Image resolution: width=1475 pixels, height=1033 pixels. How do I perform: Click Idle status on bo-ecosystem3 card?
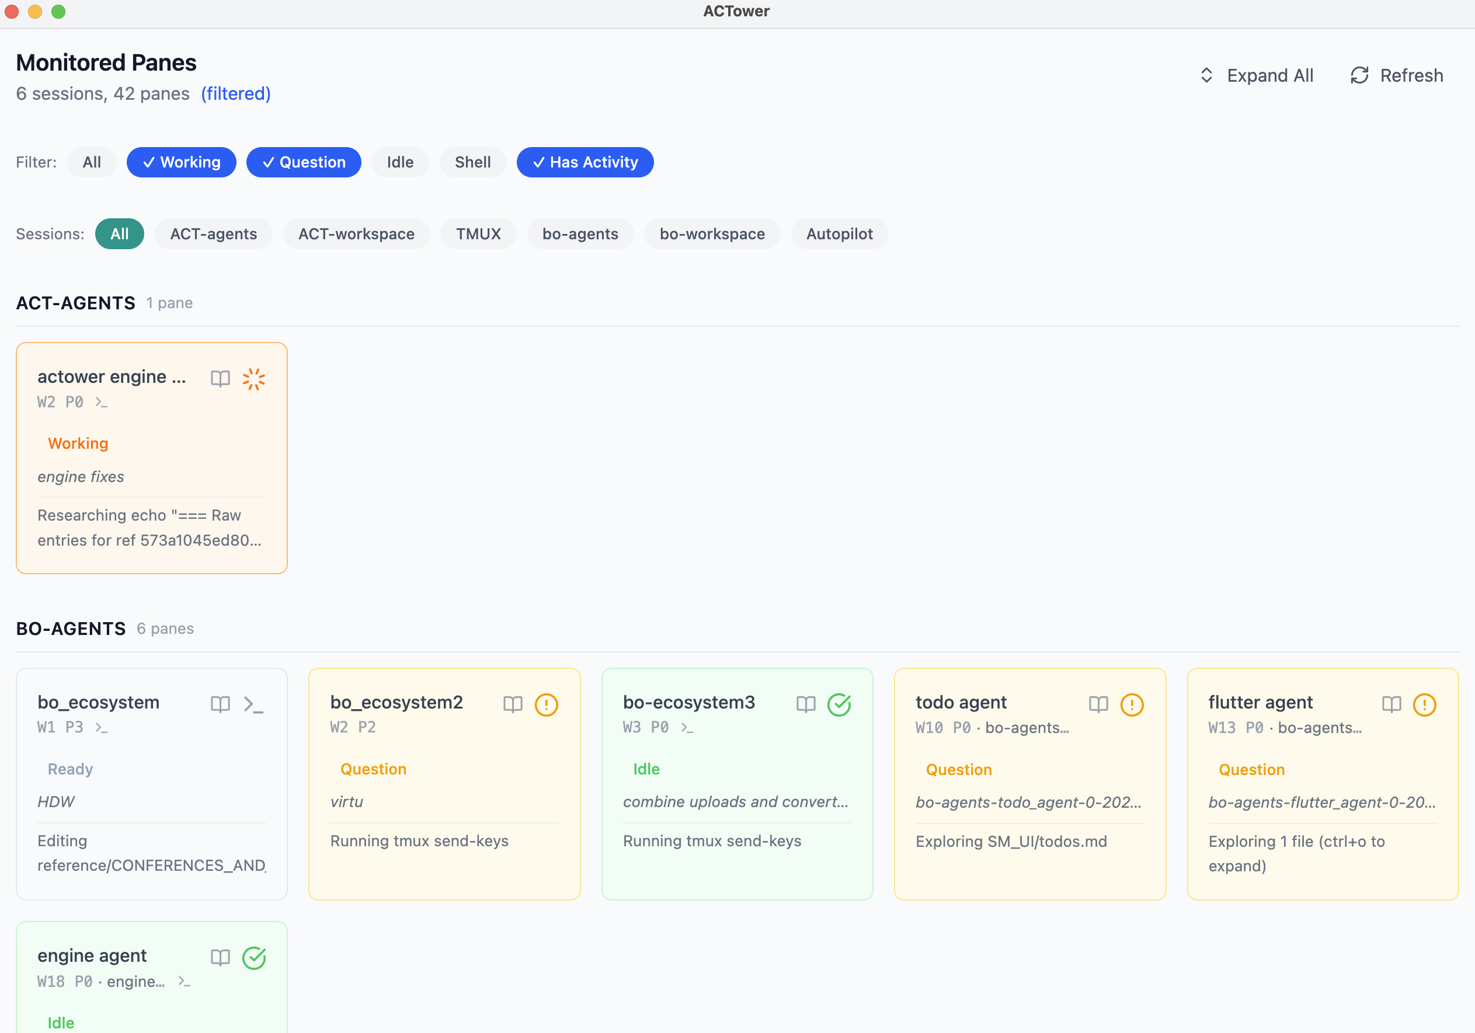pyautogui.click(x=646, y=769)
